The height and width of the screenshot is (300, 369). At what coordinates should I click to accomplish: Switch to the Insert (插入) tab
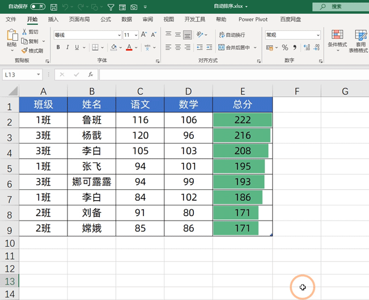click(x=53, y=19)
